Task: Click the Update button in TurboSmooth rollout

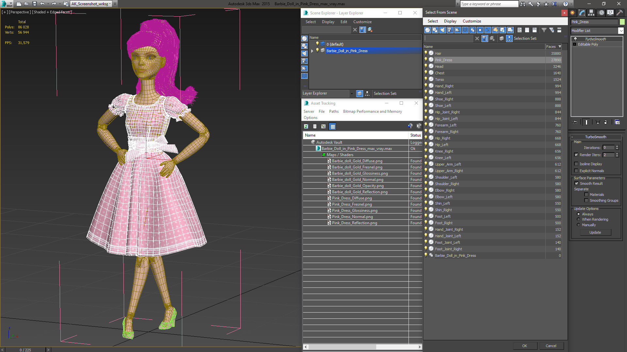Action: 595,232
